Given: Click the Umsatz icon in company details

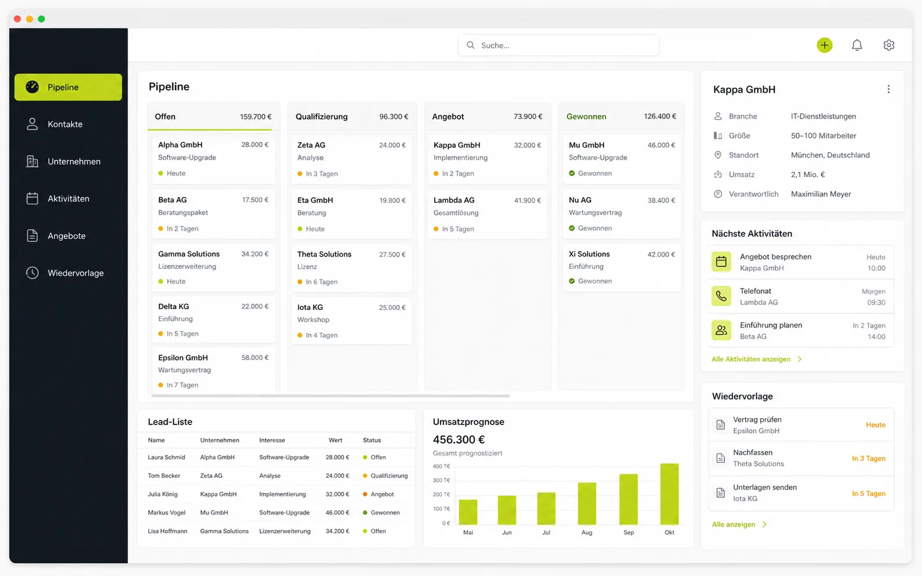Looking at the screenshot, I should click(718, 175).
